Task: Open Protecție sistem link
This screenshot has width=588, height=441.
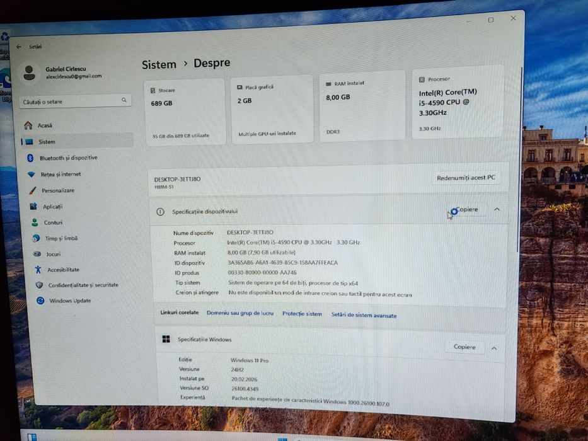Action: coord(302,314)
